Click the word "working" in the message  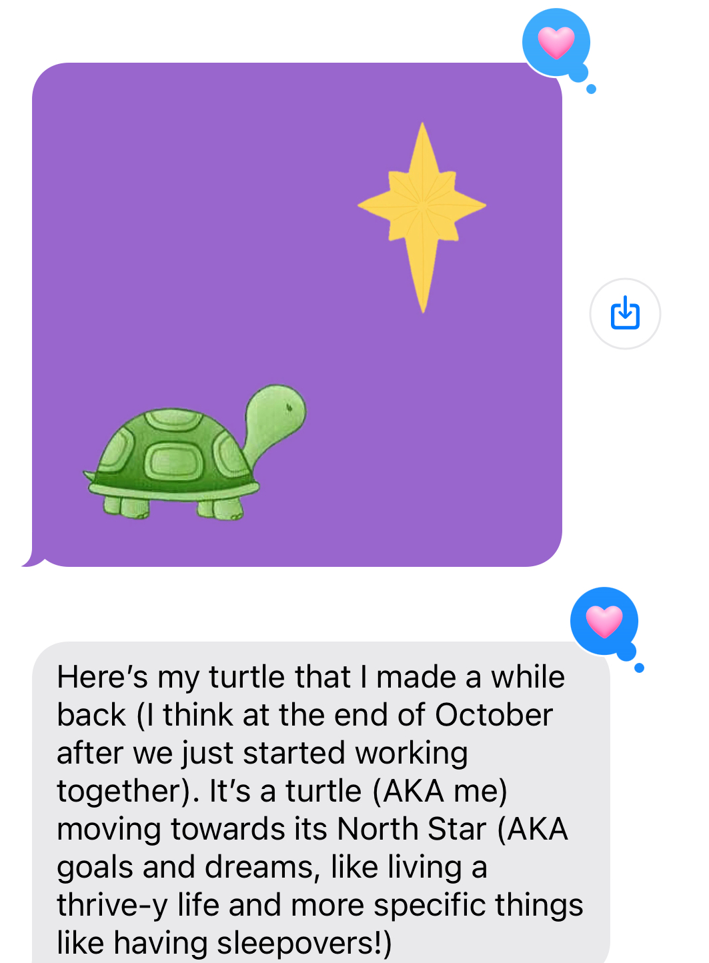(x=411, y=753)
